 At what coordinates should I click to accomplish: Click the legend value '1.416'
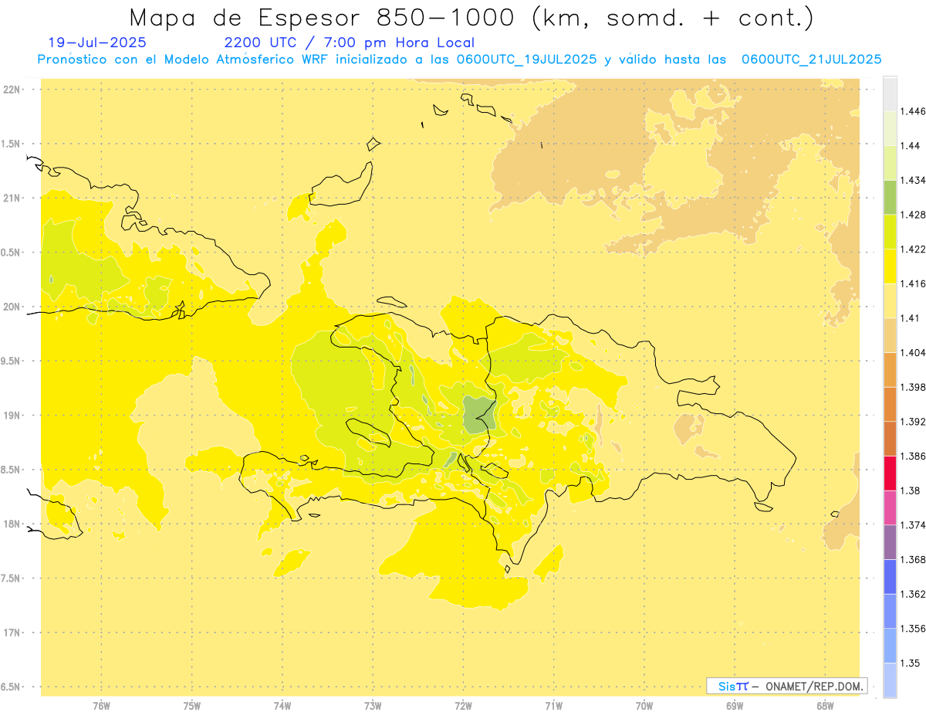(x=913, y=283)
